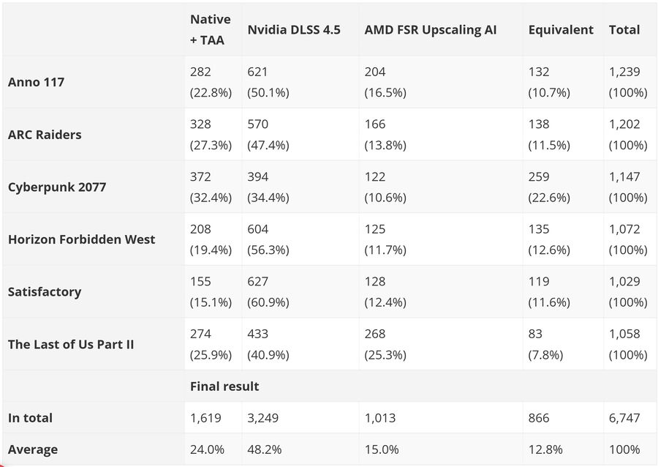
Task: Select the Horizon Forbidden West row label
Action: tap(81, 239)
